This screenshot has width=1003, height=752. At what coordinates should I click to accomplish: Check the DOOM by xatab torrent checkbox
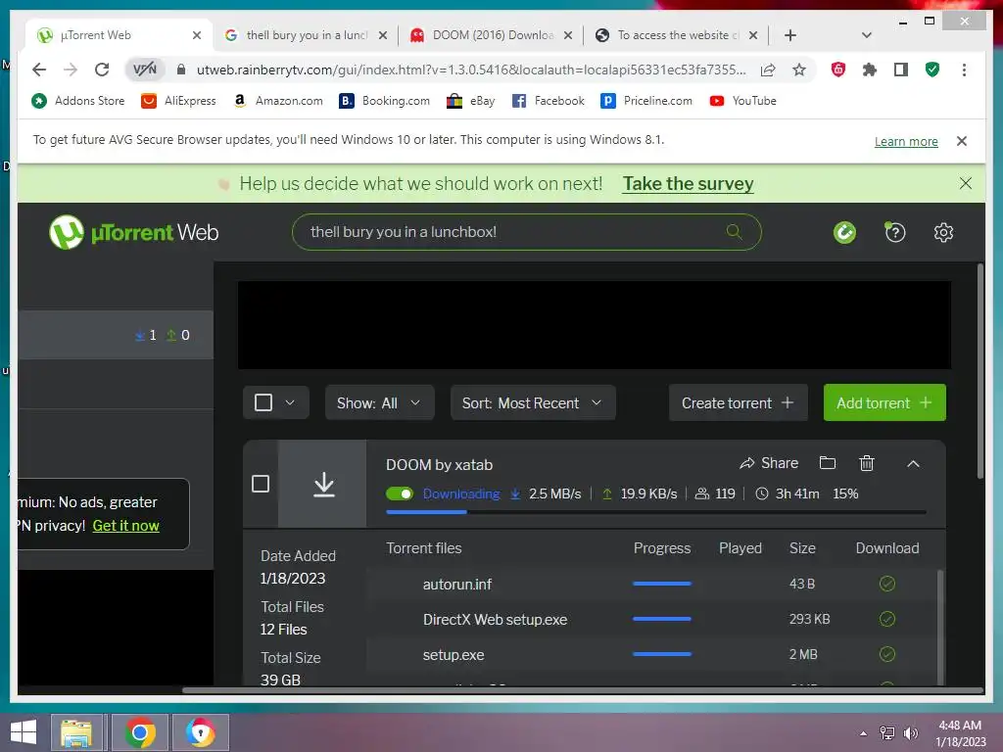tap(261, 484)
